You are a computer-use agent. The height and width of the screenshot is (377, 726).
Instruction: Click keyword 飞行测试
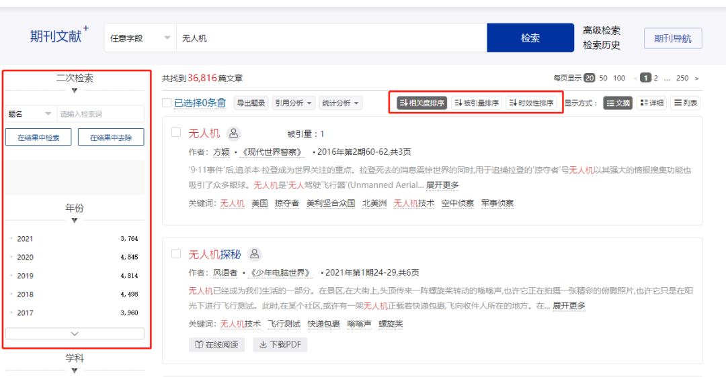point(284,324)
